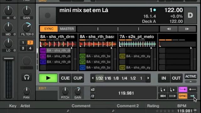The width and height of the screenshot is (201, 113).
Task: Click the FILTER knob
Action: pyautogui.click(x=26, y=27)
